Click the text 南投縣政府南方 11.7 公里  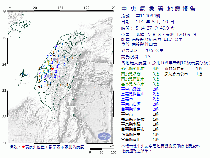point(157,39)
